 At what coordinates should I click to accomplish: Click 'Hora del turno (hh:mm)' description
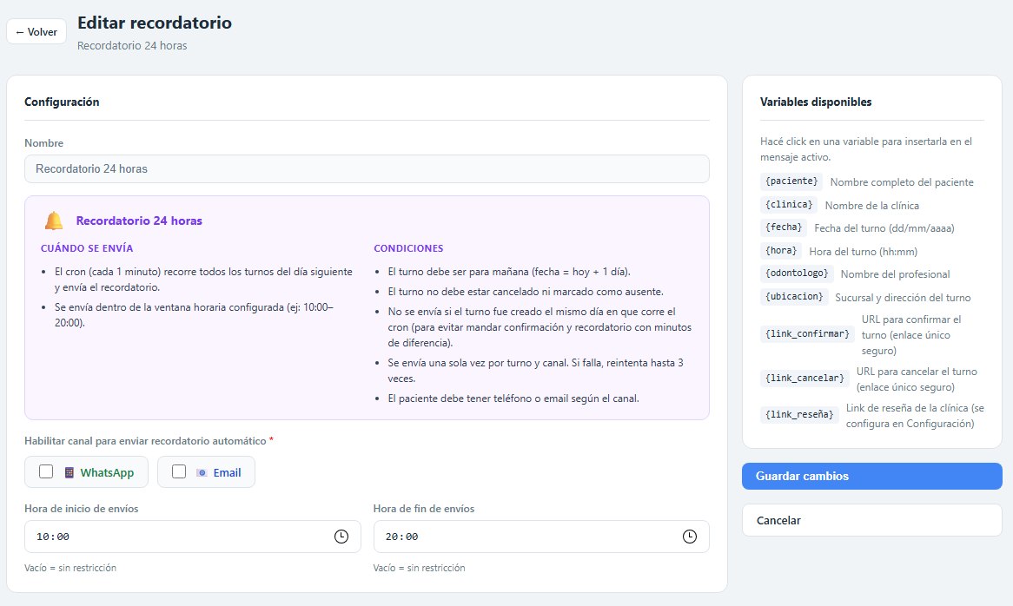[x=863, y=251]
